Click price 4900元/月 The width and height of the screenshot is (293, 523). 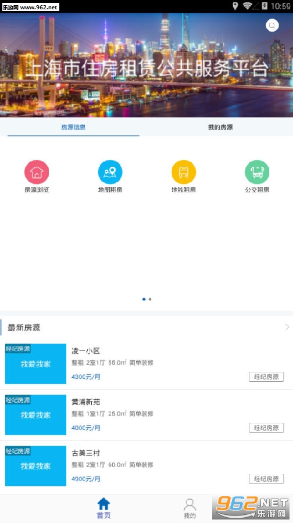(x=86, y=479)
